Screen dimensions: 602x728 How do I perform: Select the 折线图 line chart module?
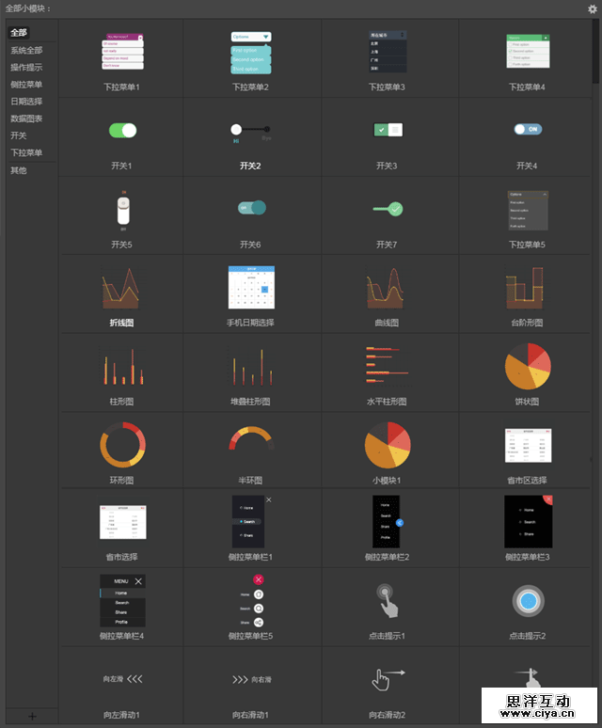tap(122, 288)
